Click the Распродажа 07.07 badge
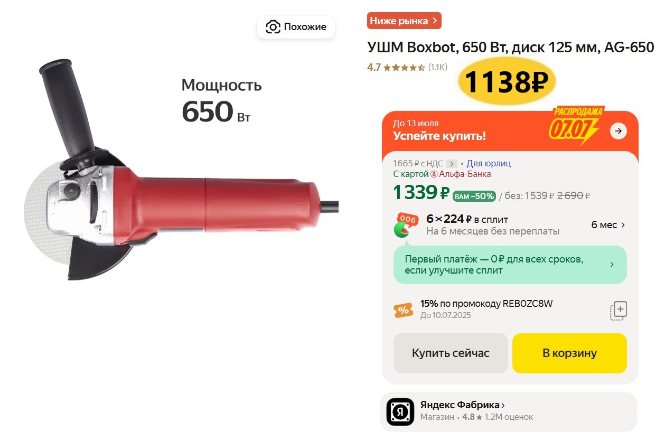 tap(576, 126)
